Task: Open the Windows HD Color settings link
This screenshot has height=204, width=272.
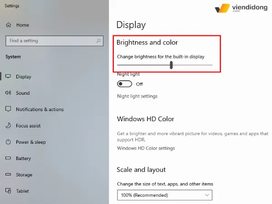Action: pyautogui.click(x=146, y=148)
